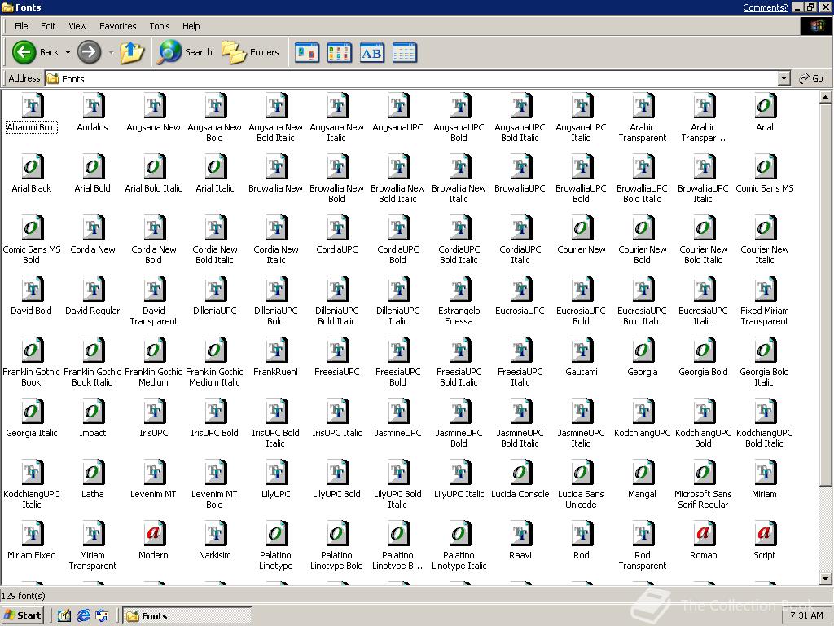Viewport: 834px width, 626px height.
Task: Open the Tools menu
Action: (159, 26)
